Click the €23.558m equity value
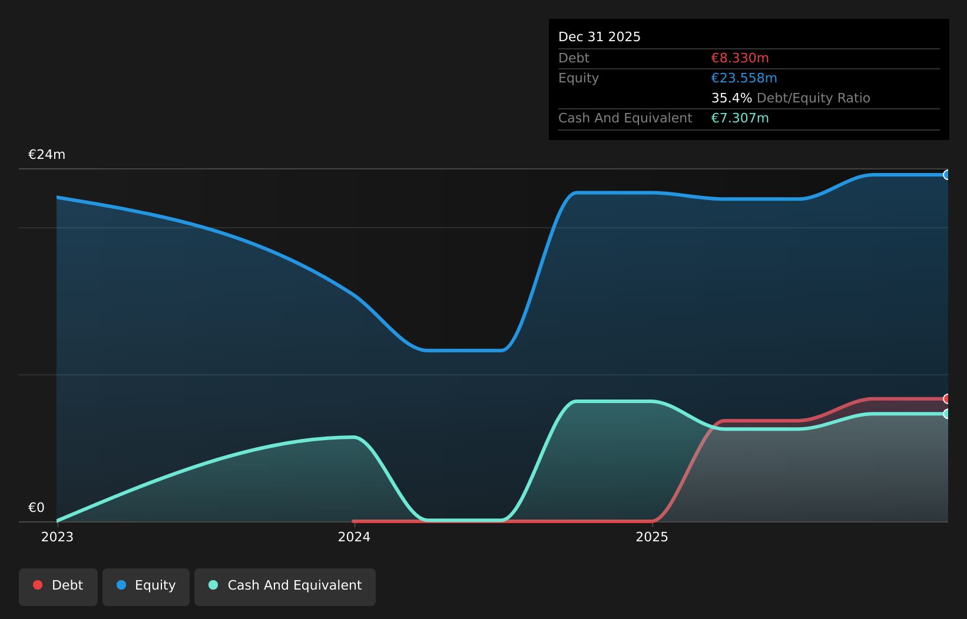Viewport: 967px width, 619px height. point(744,78)
